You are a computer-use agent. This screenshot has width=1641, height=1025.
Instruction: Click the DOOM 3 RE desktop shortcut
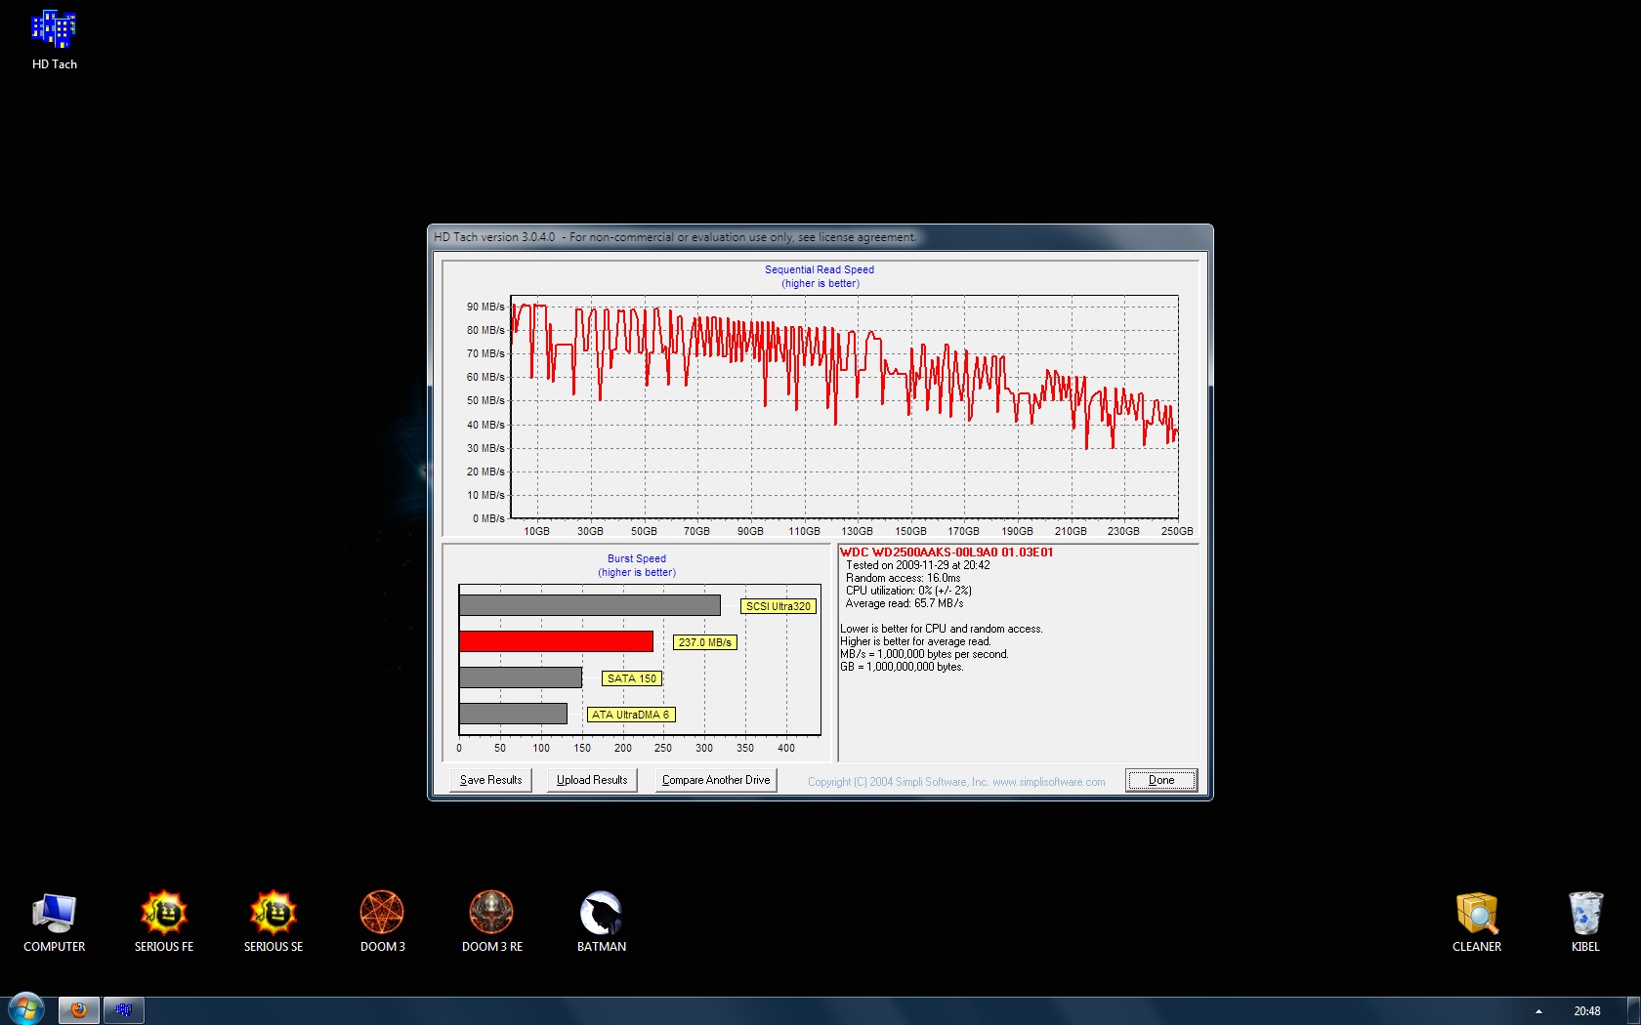click(491, 922)
